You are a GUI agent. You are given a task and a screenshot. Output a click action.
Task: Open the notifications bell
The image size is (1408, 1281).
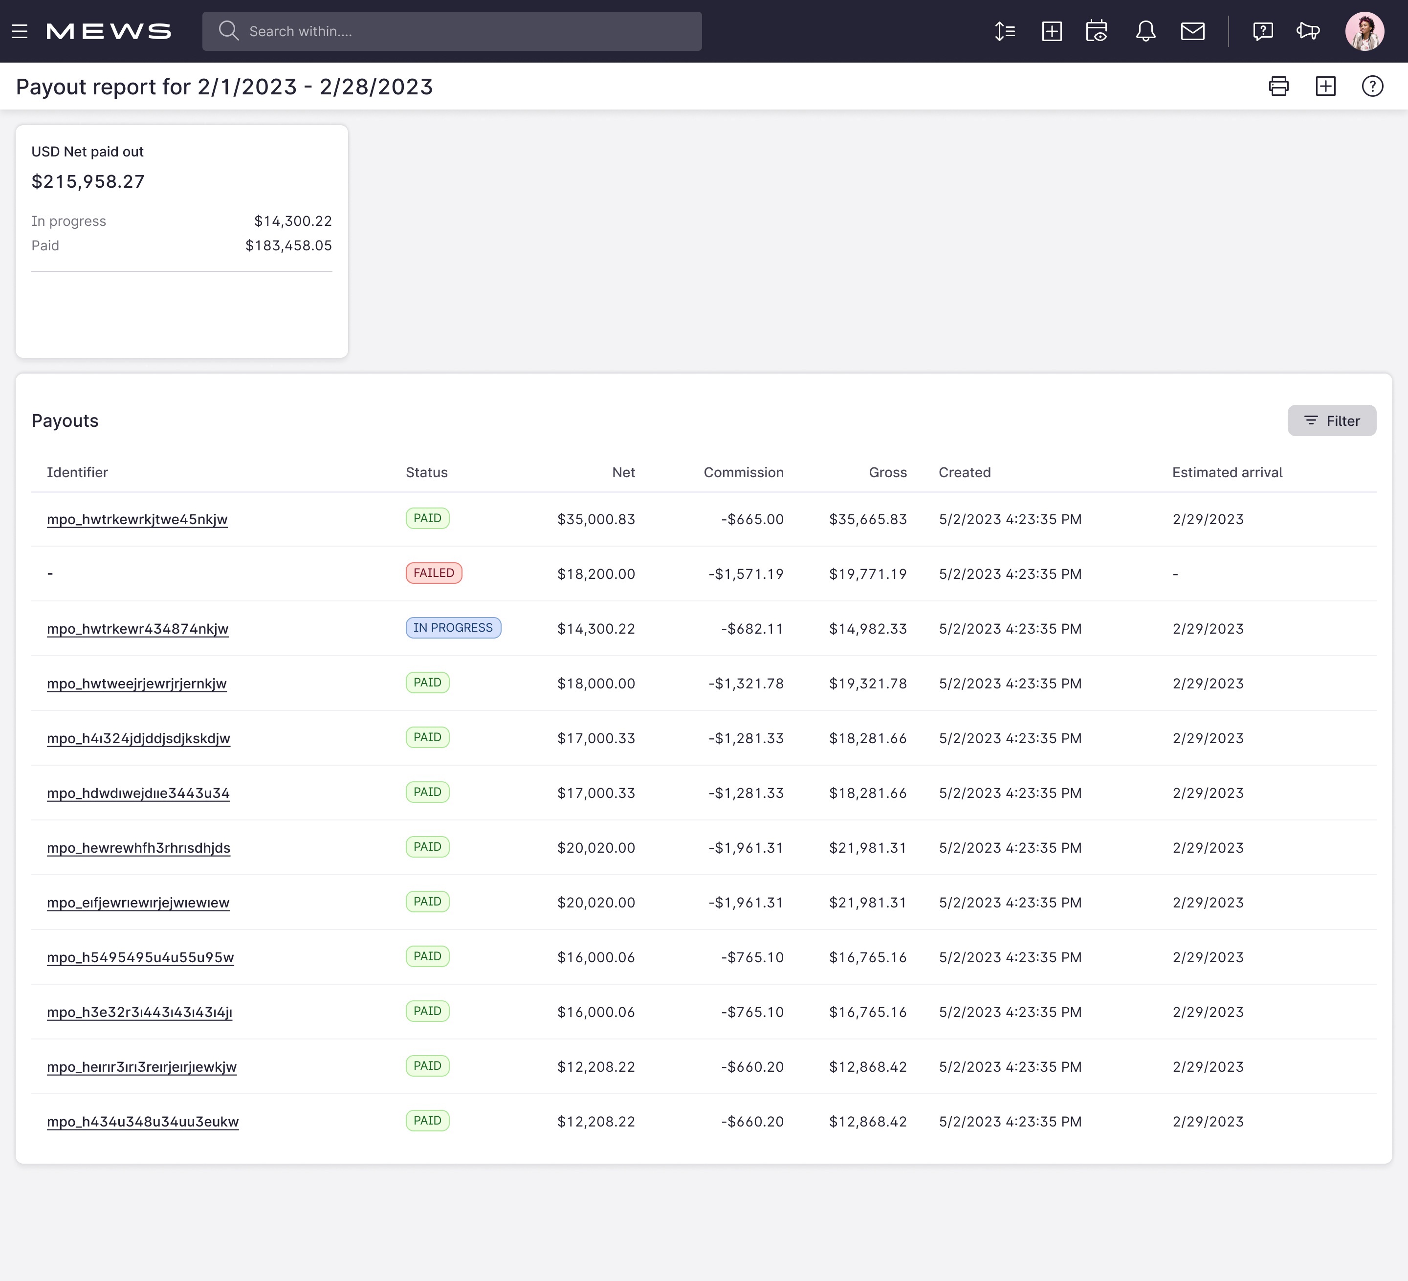(1145, 31)
